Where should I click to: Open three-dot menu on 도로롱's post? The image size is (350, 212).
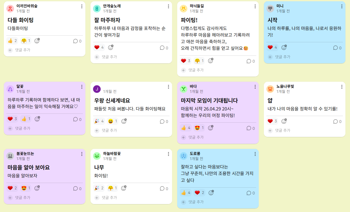click(x=255, y=154)
